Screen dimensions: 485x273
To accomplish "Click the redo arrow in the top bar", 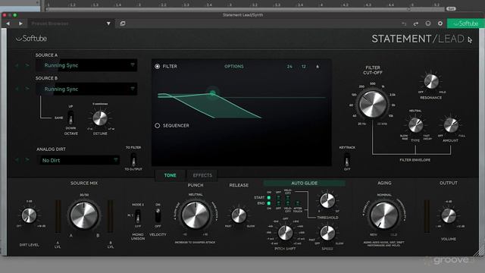I will pos(416,24).
